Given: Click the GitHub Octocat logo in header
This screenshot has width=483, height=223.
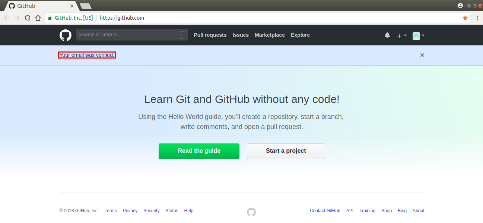Looking at the screenshot, I should [x=65, y=35].
